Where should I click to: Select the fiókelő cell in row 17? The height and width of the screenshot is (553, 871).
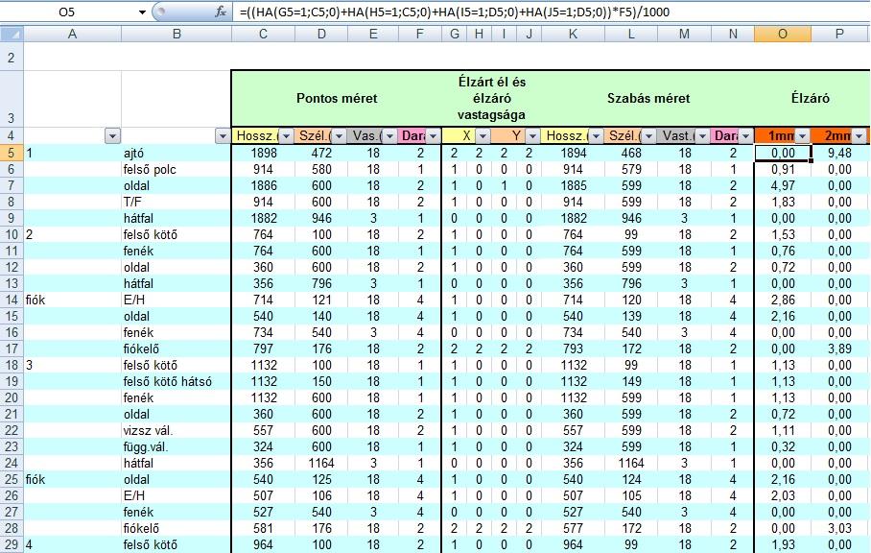[x=177, y=349]
